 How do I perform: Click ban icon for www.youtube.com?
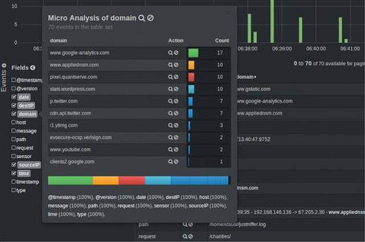[x=176, y=149]
